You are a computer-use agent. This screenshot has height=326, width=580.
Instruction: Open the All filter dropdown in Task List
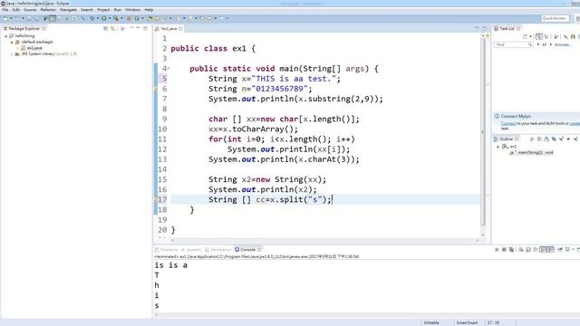click(x=538, y=44)
